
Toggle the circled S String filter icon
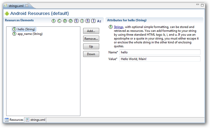pyautogui.click(x=54, y=21)
